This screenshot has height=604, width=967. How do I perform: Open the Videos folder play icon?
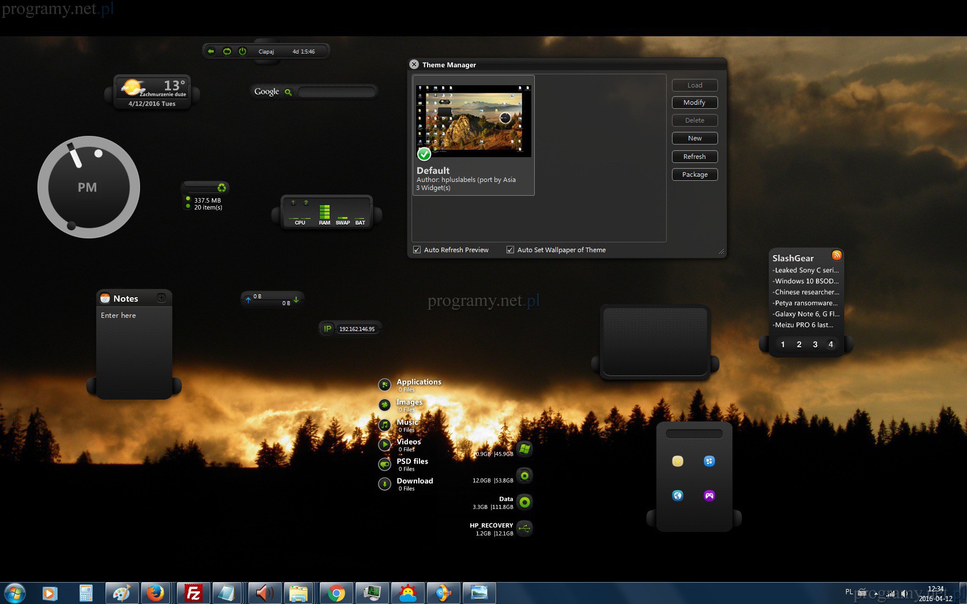[x=384, y=445]
